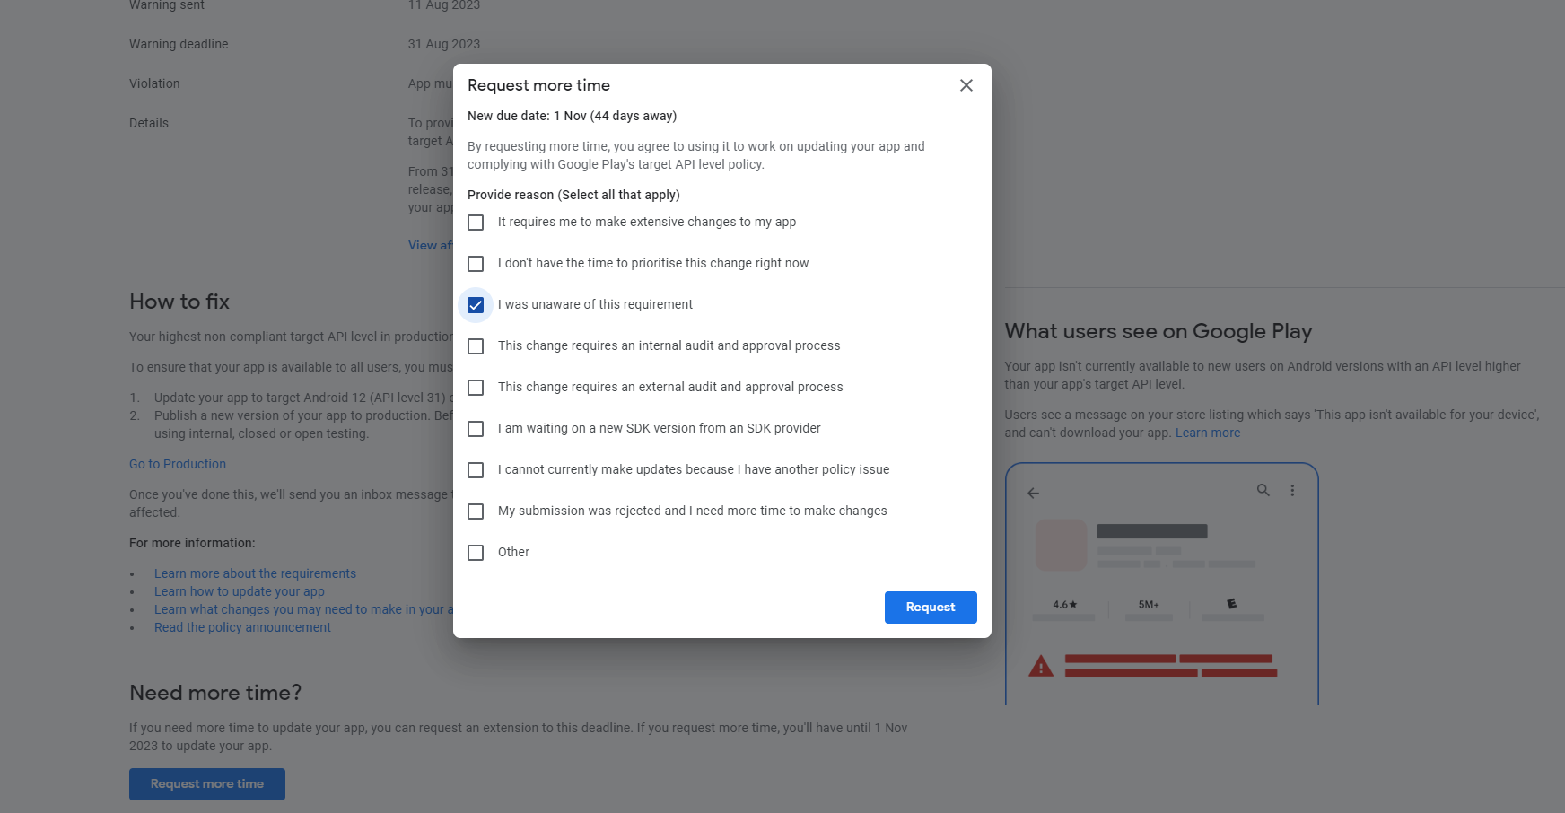Image resolution: width=1565 pixels, height=813 pixels.
Task: Select 'I cannot currently make updates' reason
Action: click(x=476, y=469)
